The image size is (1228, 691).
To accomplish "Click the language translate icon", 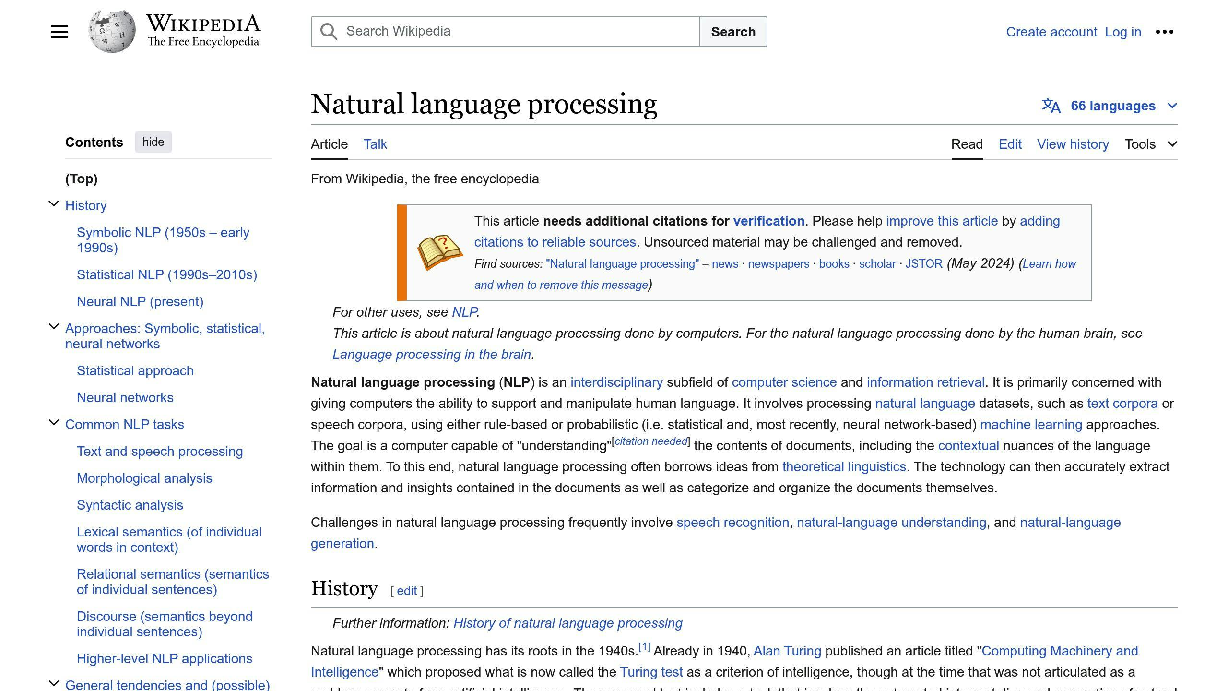I will 1051,106.
